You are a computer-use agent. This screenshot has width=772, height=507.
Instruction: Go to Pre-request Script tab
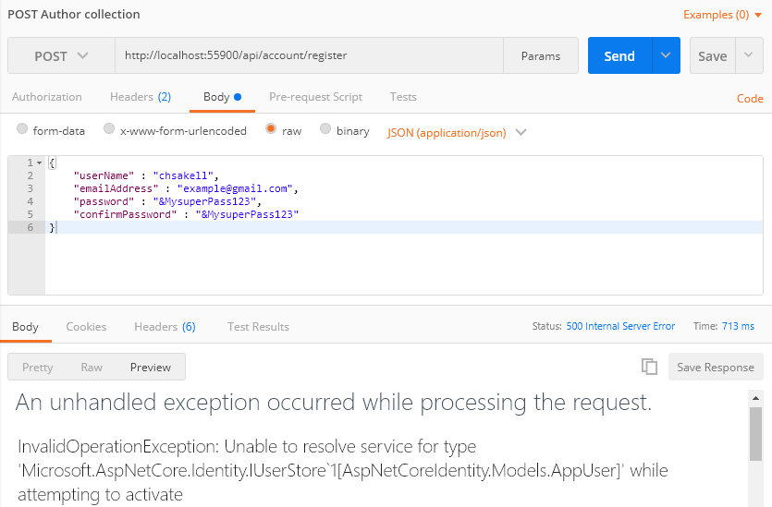pyautogui.click(x=315, y=97)
